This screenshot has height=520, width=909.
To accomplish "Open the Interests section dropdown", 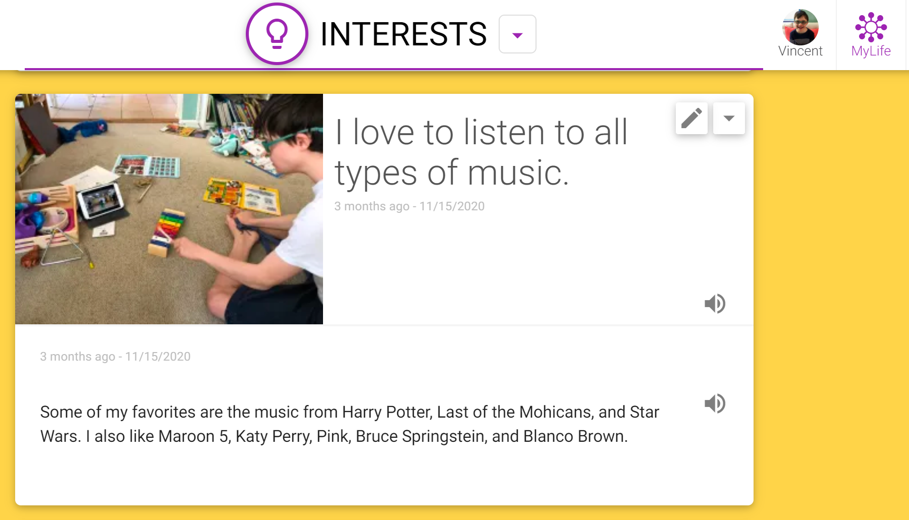I will pos(517,34).
